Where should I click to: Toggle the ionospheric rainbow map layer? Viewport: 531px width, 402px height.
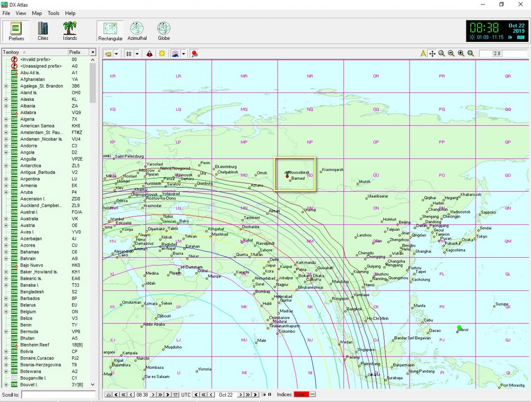tap(175, 54)
